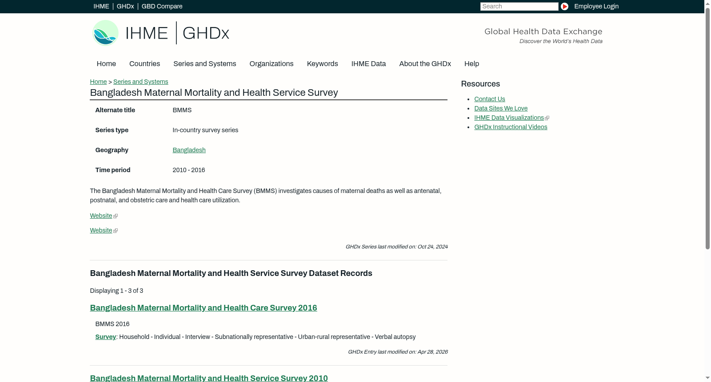
Task: Open the IHME Data menu
Action: click(368, 64)
